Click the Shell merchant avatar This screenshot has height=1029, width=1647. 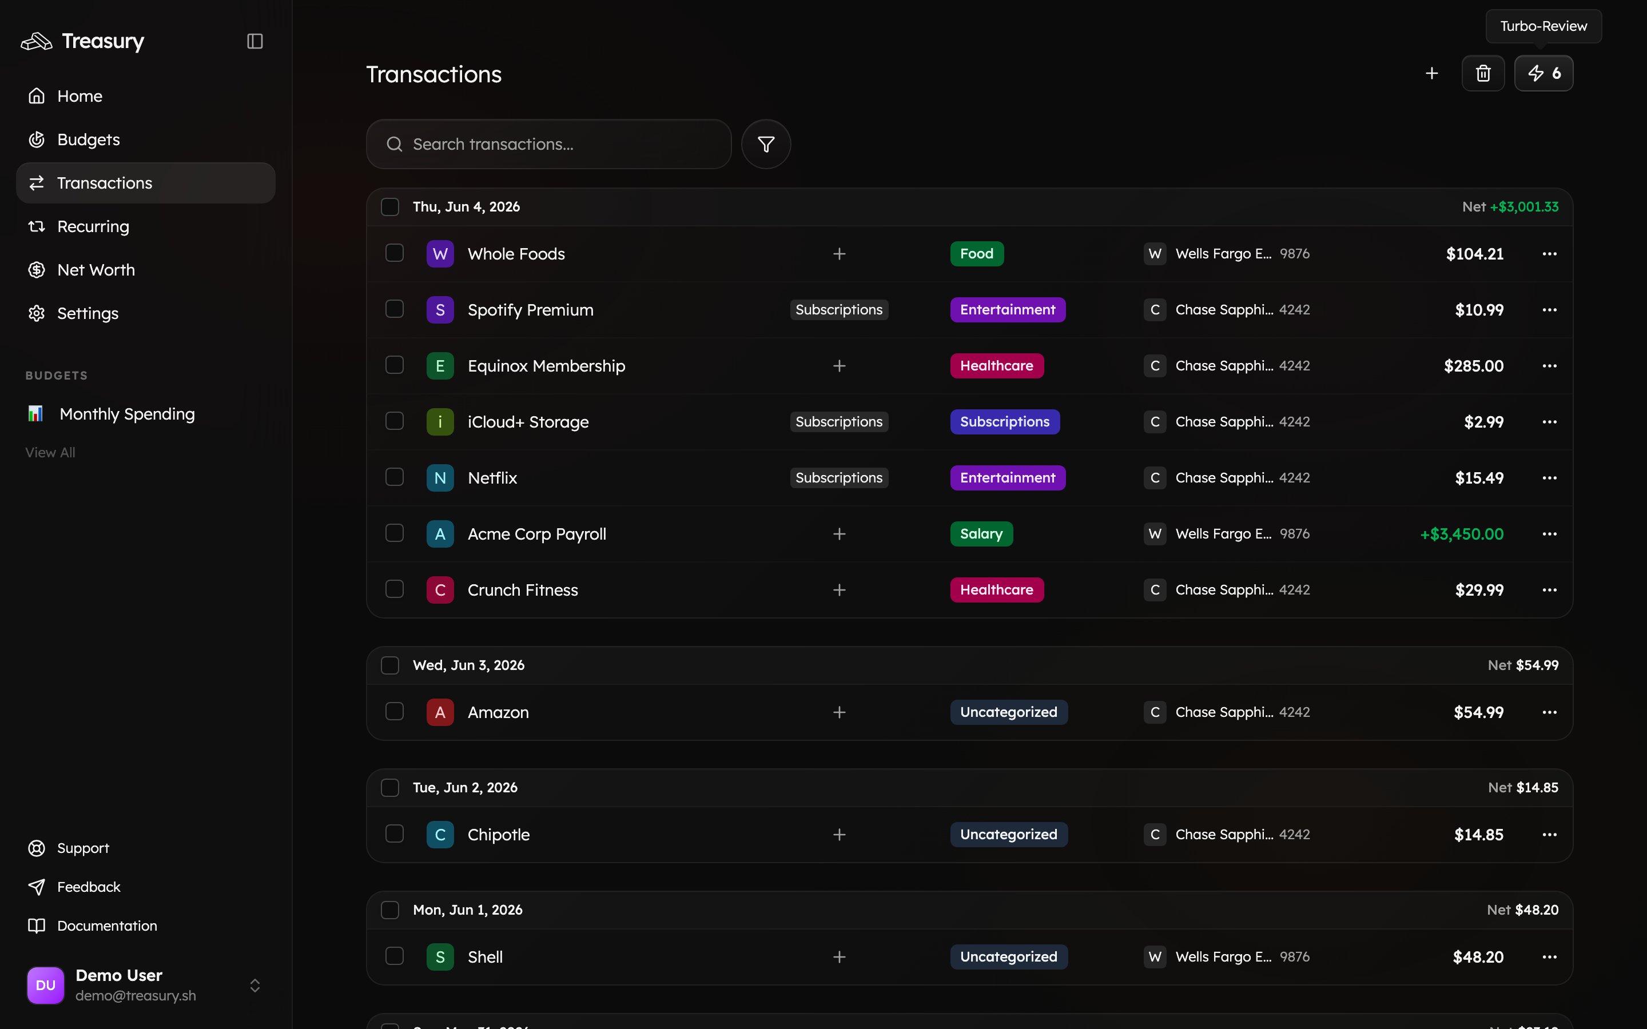pyautogui.click(x=440, y=958)
